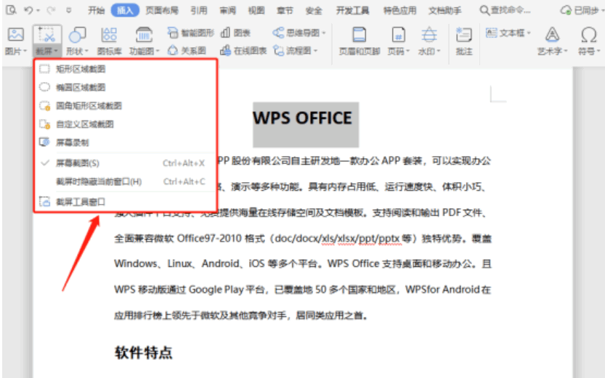
Task: Select the 形状 shapes icon
Action: [77, 35]
